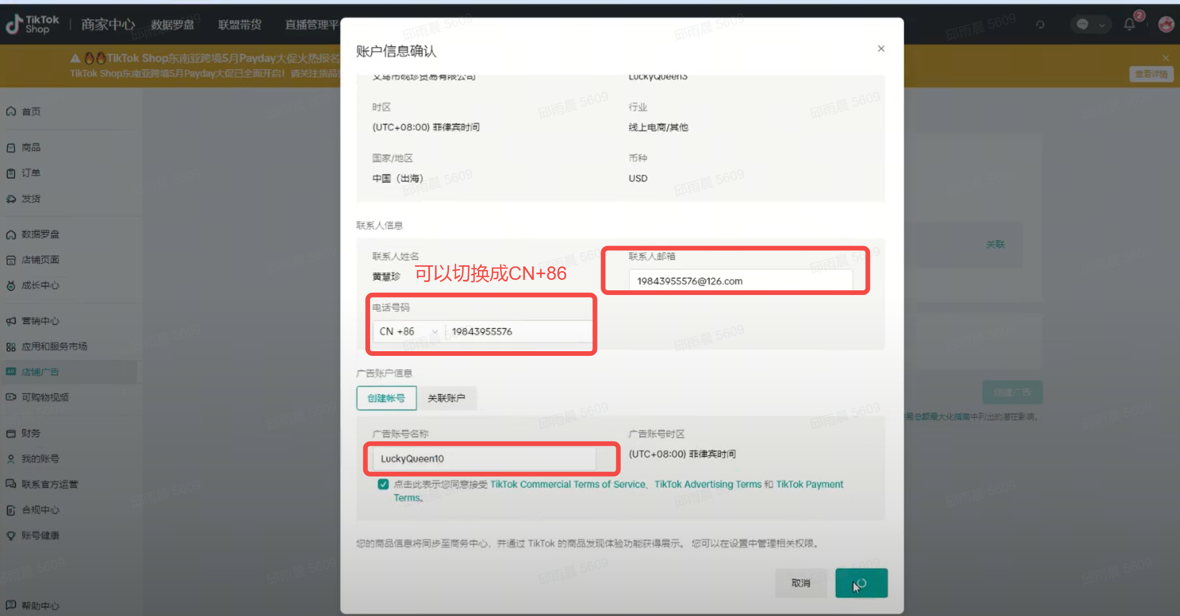Viewport: 1180px width, 616px height.
Task: Click the 营销中心 megaphone icon
Action: pos(11,321)
